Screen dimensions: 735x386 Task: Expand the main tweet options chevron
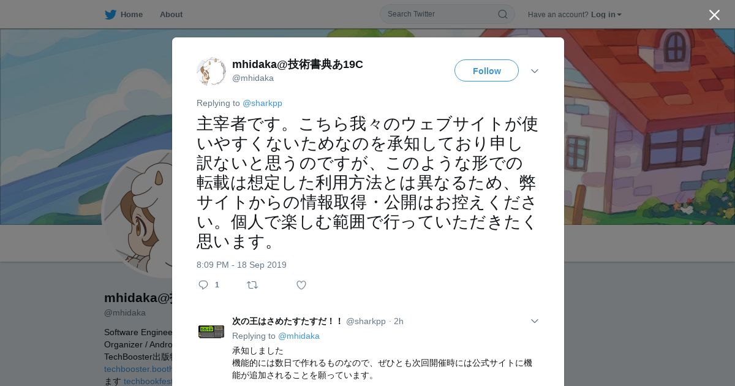[x=535, y=71]
